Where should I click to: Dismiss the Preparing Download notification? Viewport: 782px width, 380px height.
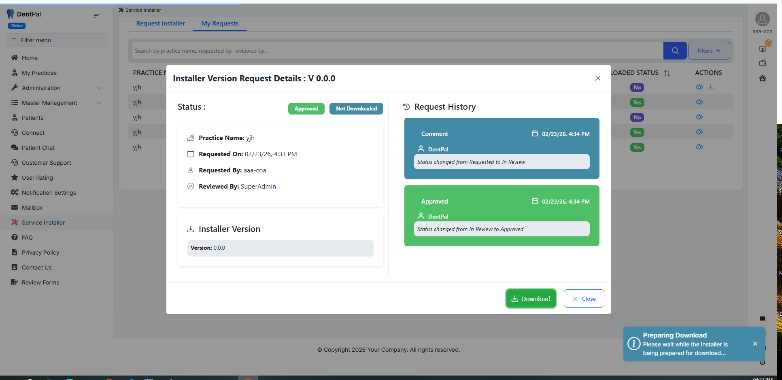(755, 344)
